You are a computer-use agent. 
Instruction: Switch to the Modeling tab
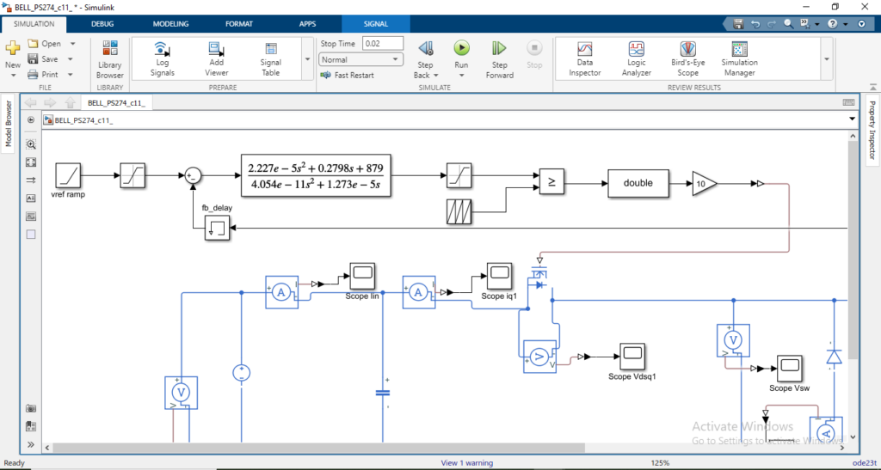[171, 23]
